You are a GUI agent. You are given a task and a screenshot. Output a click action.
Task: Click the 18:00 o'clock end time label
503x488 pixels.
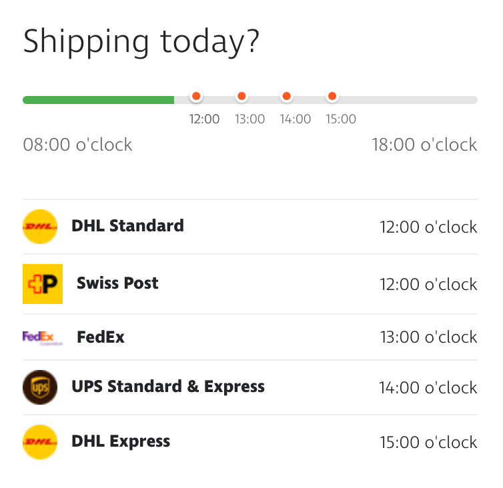coord(424,145)
